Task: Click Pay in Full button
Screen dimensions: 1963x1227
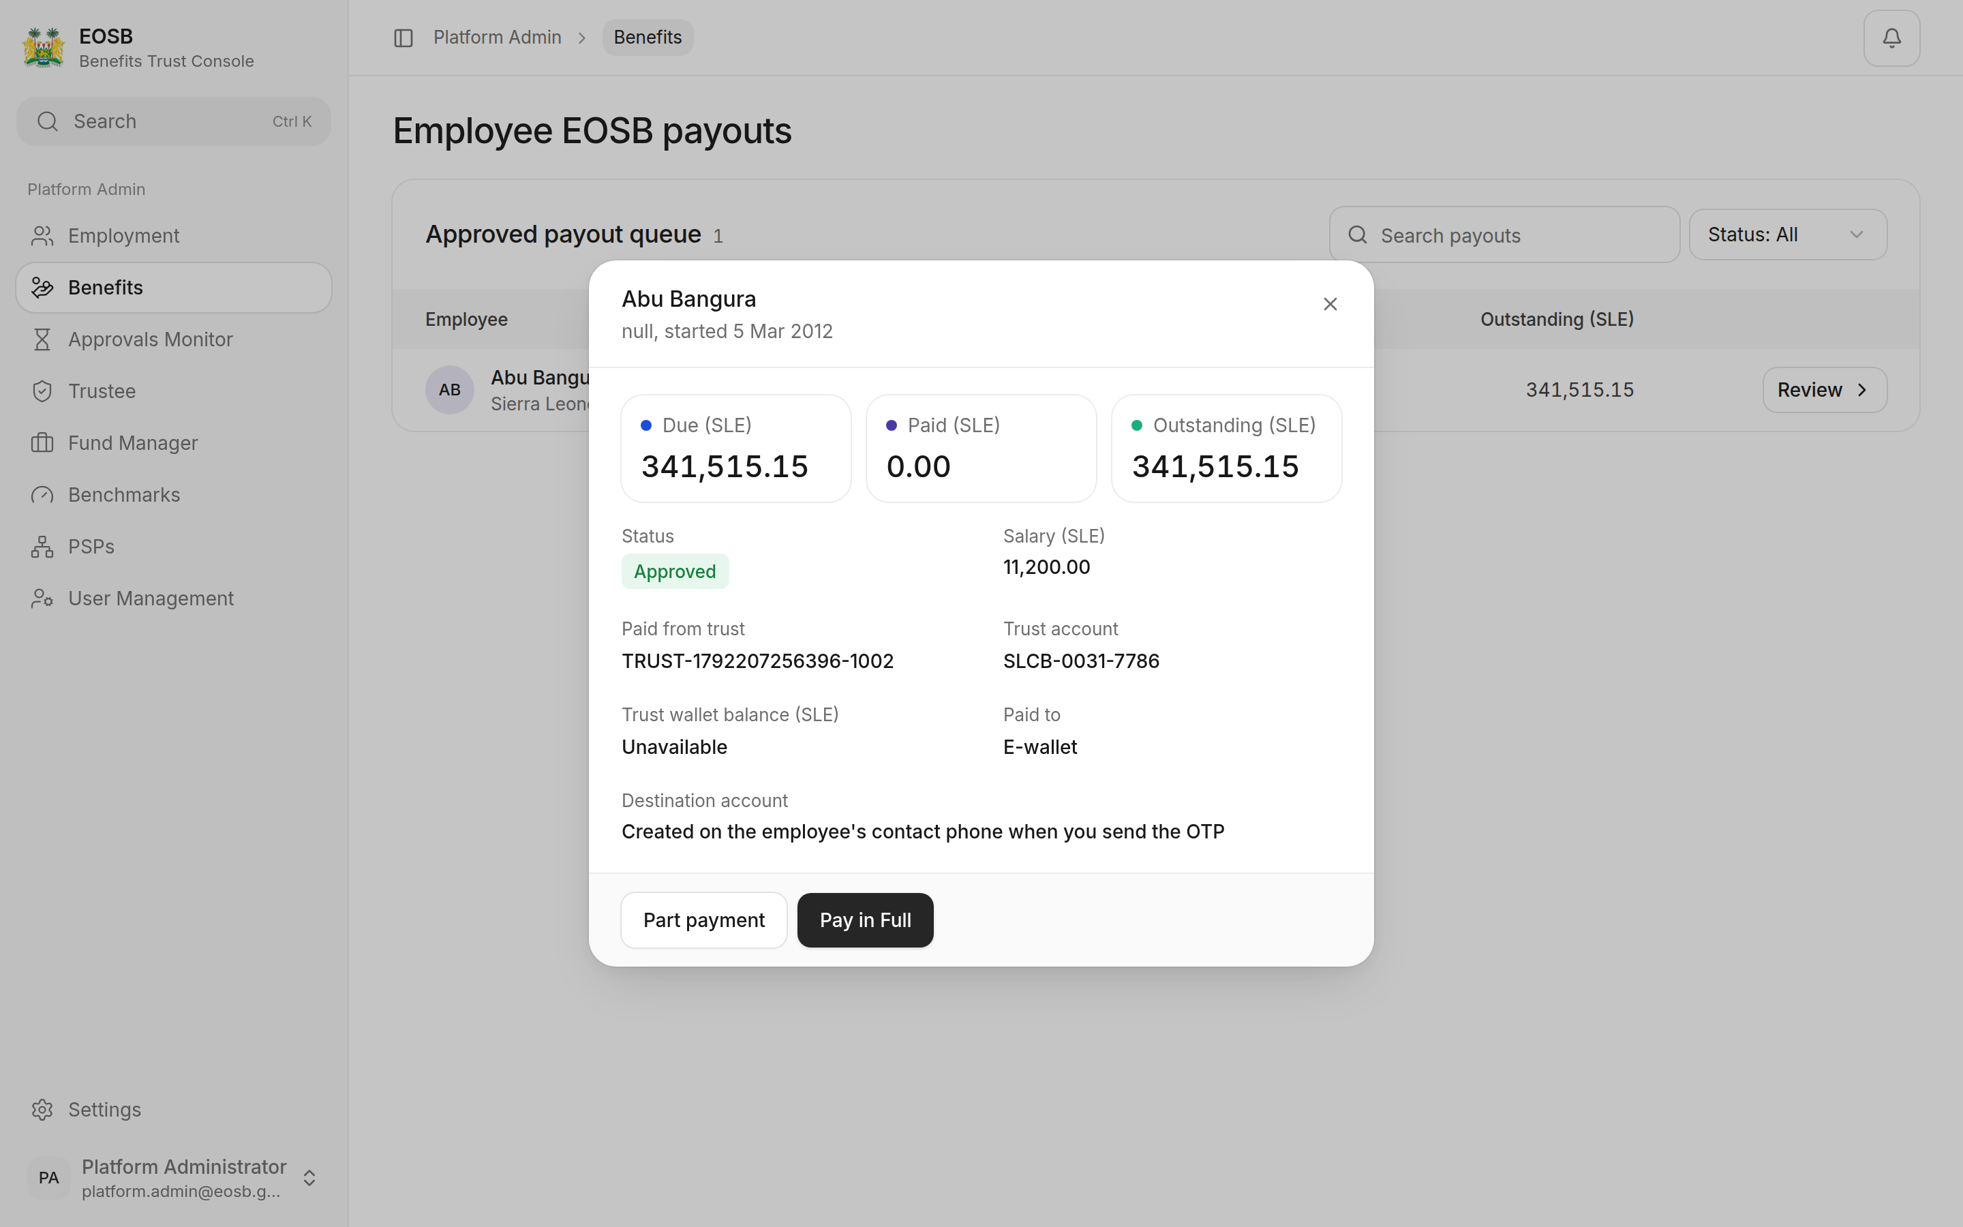Action: coord(865,920)
